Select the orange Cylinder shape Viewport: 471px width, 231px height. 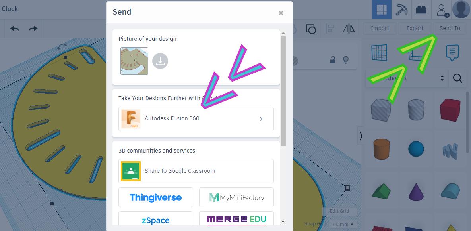(381, 149)
